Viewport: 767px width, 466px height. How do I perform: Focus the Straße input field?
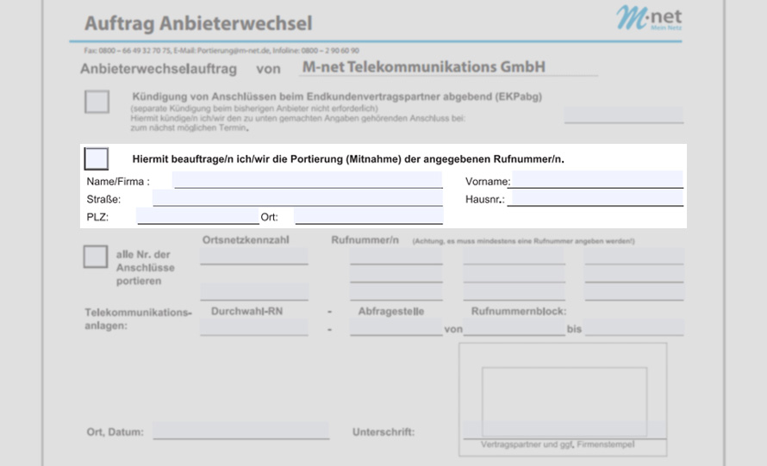pyautogui.click(x=297, y=198)
